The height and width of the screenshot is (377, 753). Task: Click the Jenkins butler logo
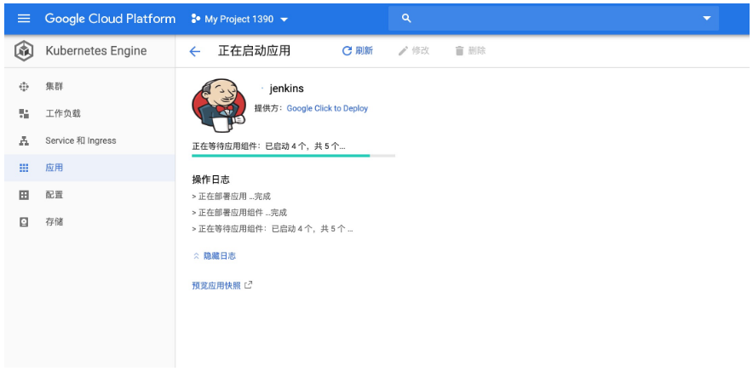219,106
